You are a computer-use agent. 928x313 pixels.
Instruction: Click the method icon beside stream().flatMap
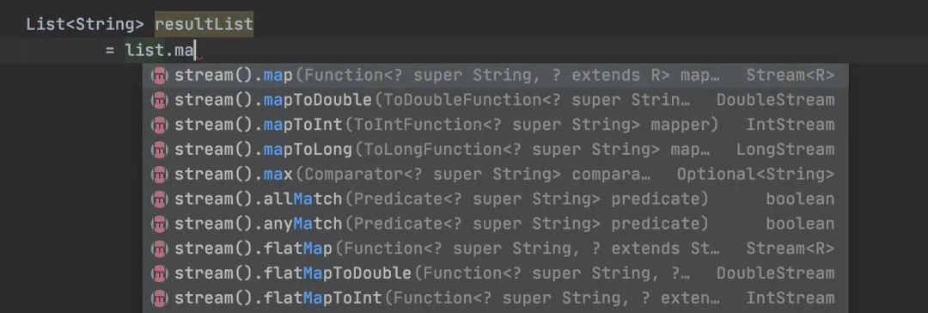[x=159, y=249]
